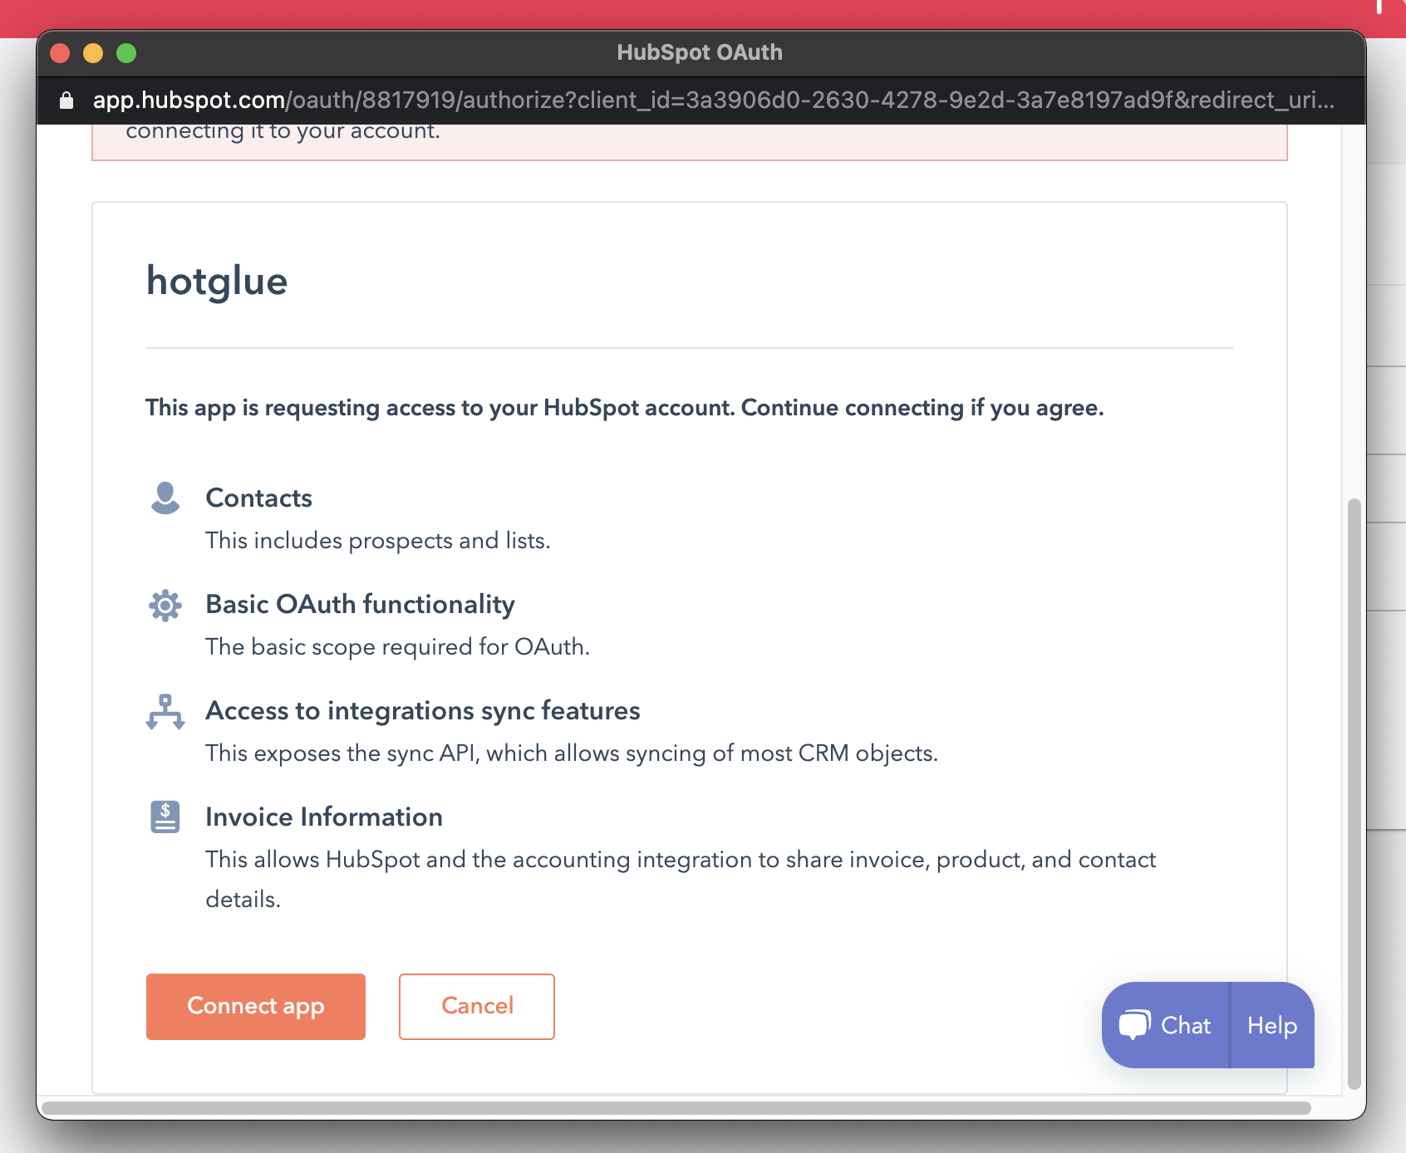Close the HubSpot OAuth window
Image resolution: width=1406 pixels, height=1153 pixels.
60,53
